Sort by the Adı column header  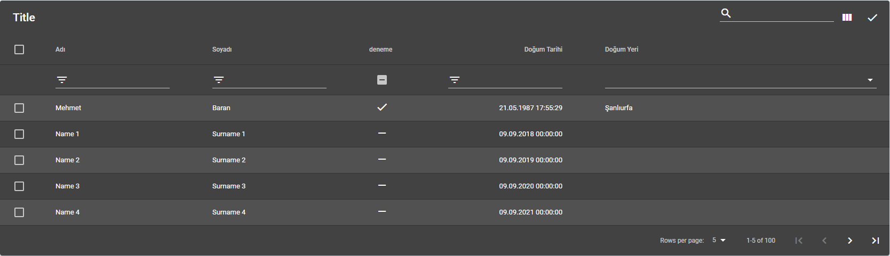60,49
